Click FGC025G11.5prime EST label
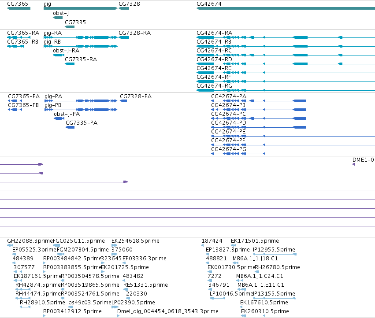 tap(79, 241)
